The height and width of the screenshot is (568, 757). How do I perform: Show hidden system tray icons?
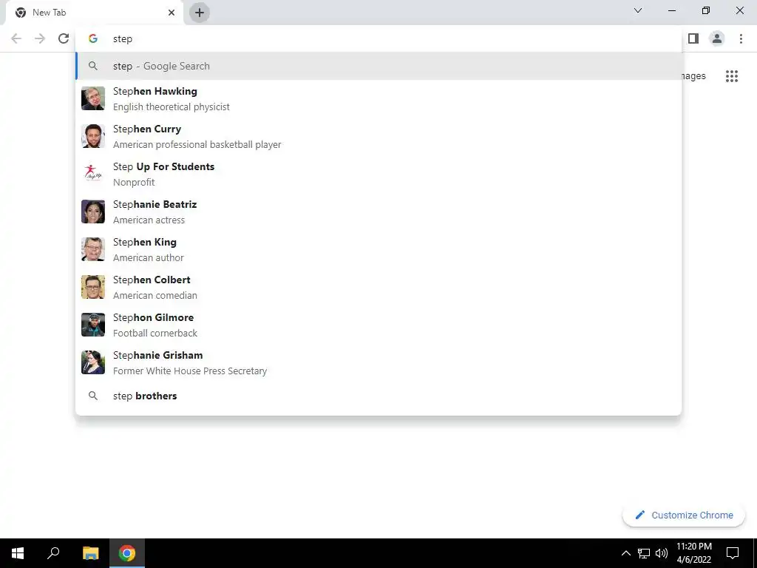coord(625,553)
